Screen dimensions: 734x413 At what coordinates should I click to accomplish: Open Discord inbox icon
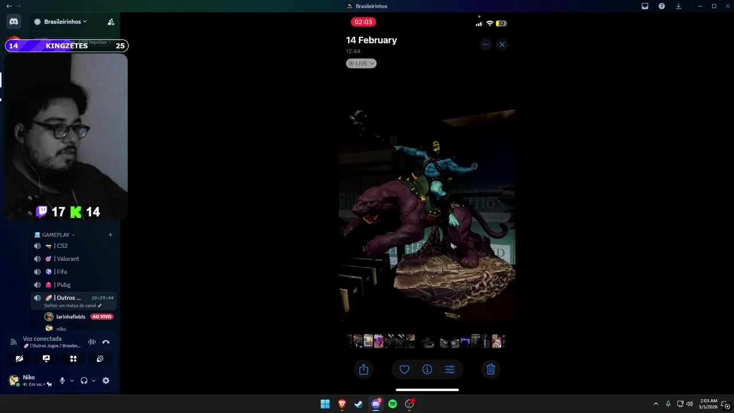[x=645, y=6]
